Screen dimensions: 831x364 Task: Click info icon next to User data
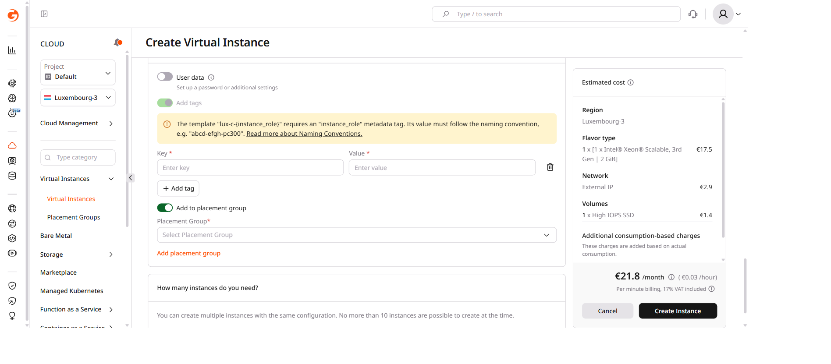[211, 78]
